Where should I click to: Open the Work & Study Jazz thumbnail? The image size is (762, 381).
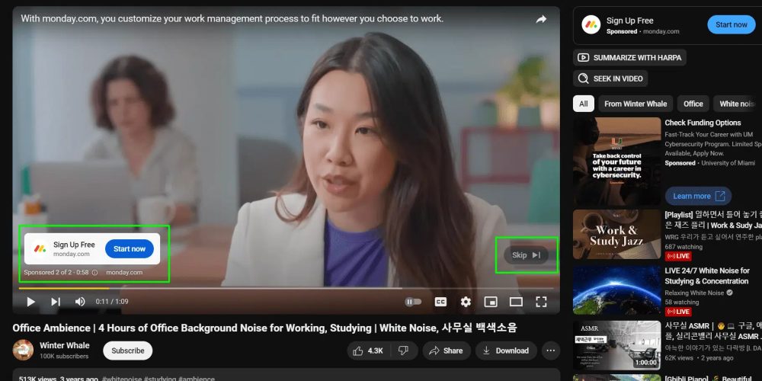(x=616, y=239)
